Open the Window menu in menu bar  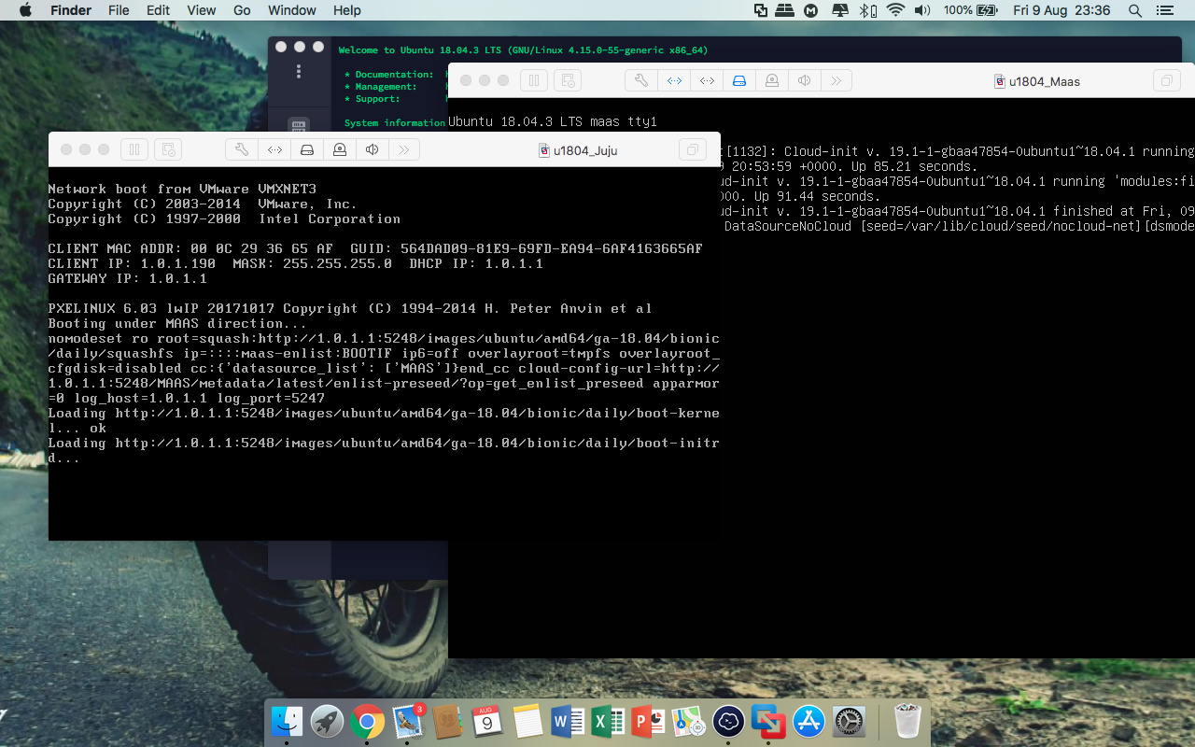click(x=291, y=10)
